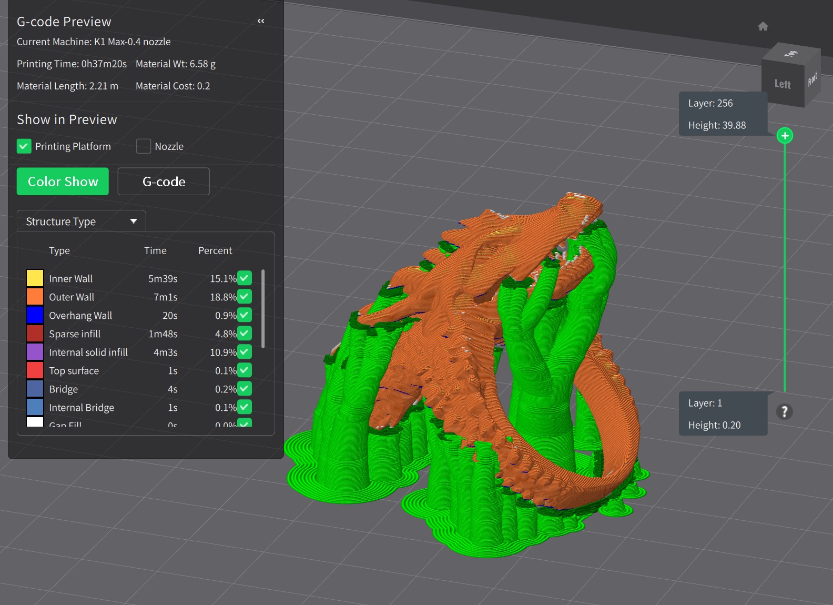Uncheck Outer Wall visibility checkbox
Screen dimensions: 833x605
[x=245, y=296]
